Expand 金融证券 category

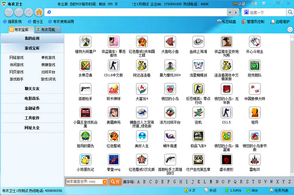(32, 108)
